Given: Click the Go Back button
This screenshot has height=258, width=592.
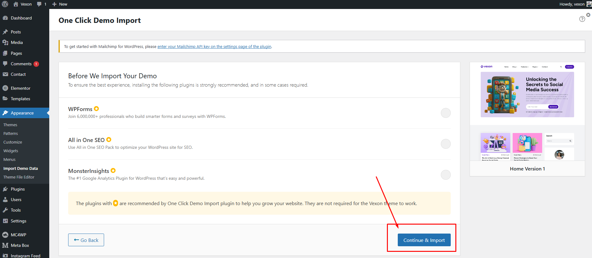Looking at the screenshot, I should tap(86, 240).
